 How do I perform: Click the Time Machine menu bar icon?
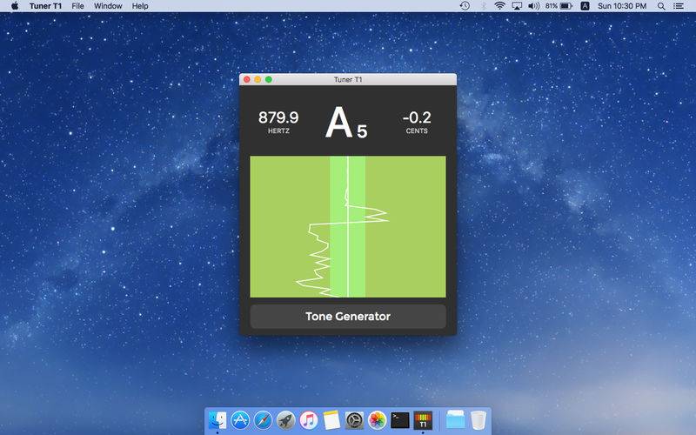(x=465, y=6)
